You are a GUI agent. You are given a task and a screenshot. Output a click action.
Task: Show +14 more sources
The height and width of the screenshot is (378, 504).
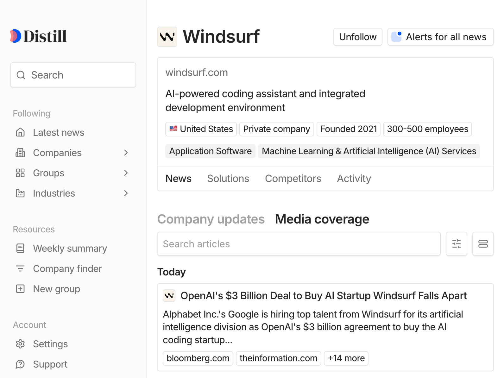346,358
